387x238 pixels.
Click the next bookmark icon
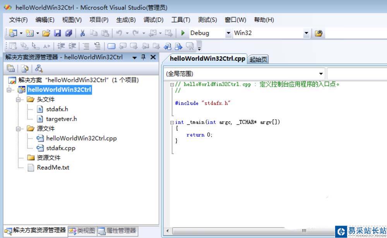tap(134, 46)
